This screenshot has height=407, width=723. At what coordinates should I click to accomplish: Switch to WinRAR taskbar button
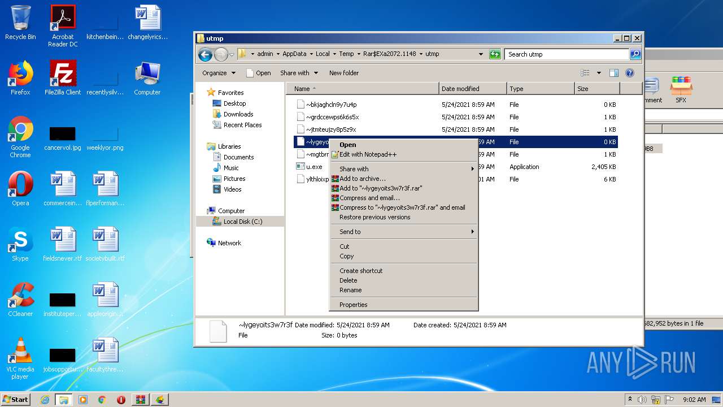click(140, 400)
